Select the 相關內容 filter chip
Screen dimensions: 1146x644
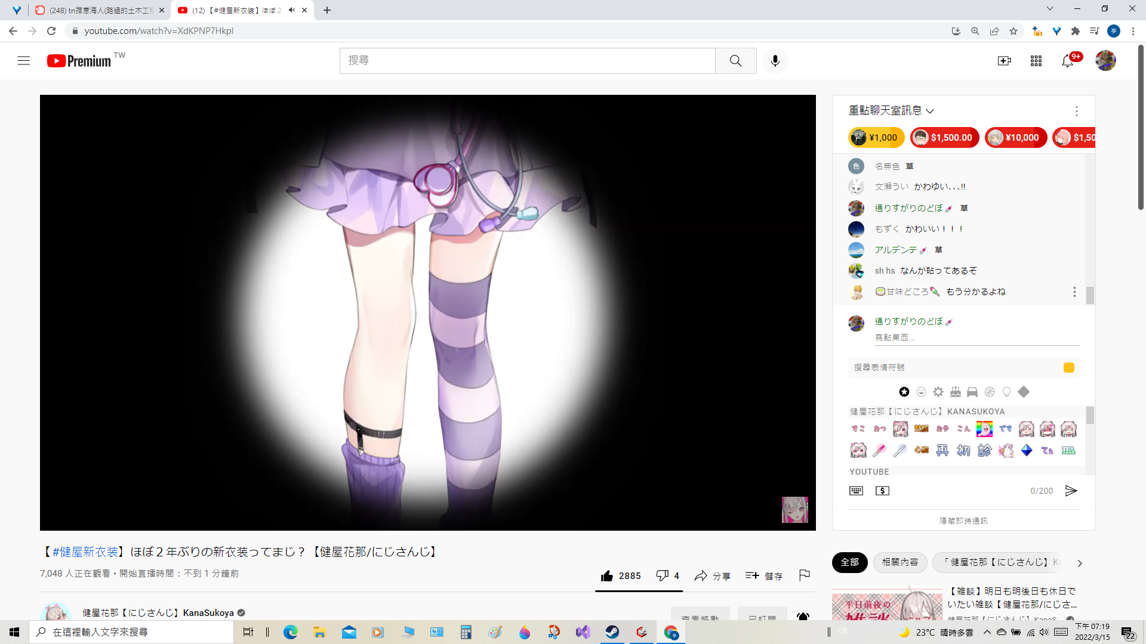pyautogui.click(x=900, y=562)
